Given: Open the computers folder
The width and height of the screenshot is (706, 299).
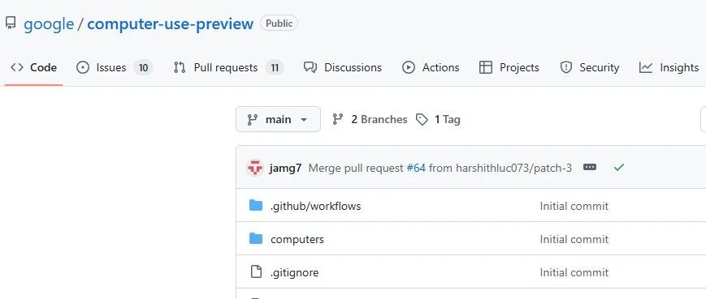Looking at the screenshot, I should point(297,239).
